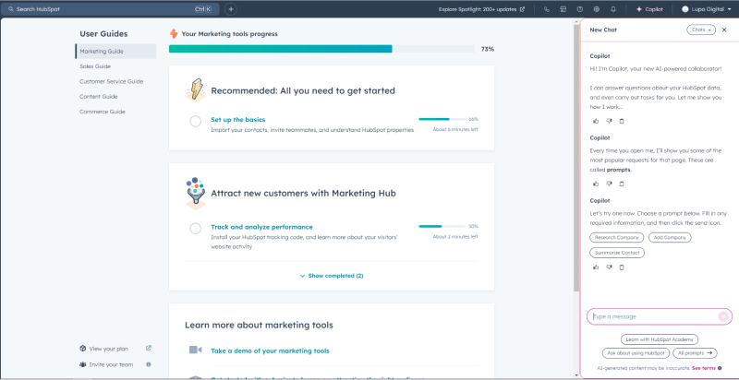Click the external link icon beside View your plan
The width and height of the screenshot is (739, 380).
coord(149,349)
